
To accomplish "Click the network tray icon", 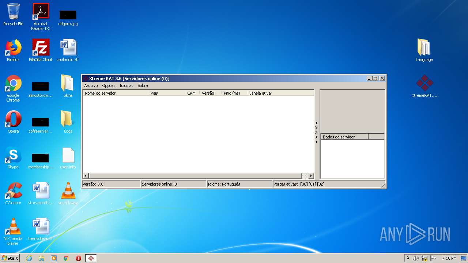I will point(424,258).
